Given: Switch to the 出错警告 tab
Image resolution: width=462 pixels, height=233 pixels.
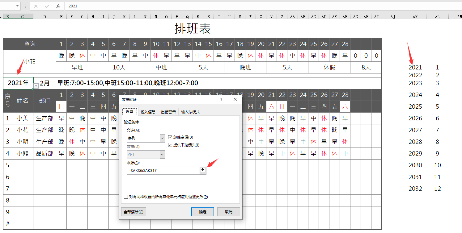Looking at the screenshot, I should coord(168,112).
